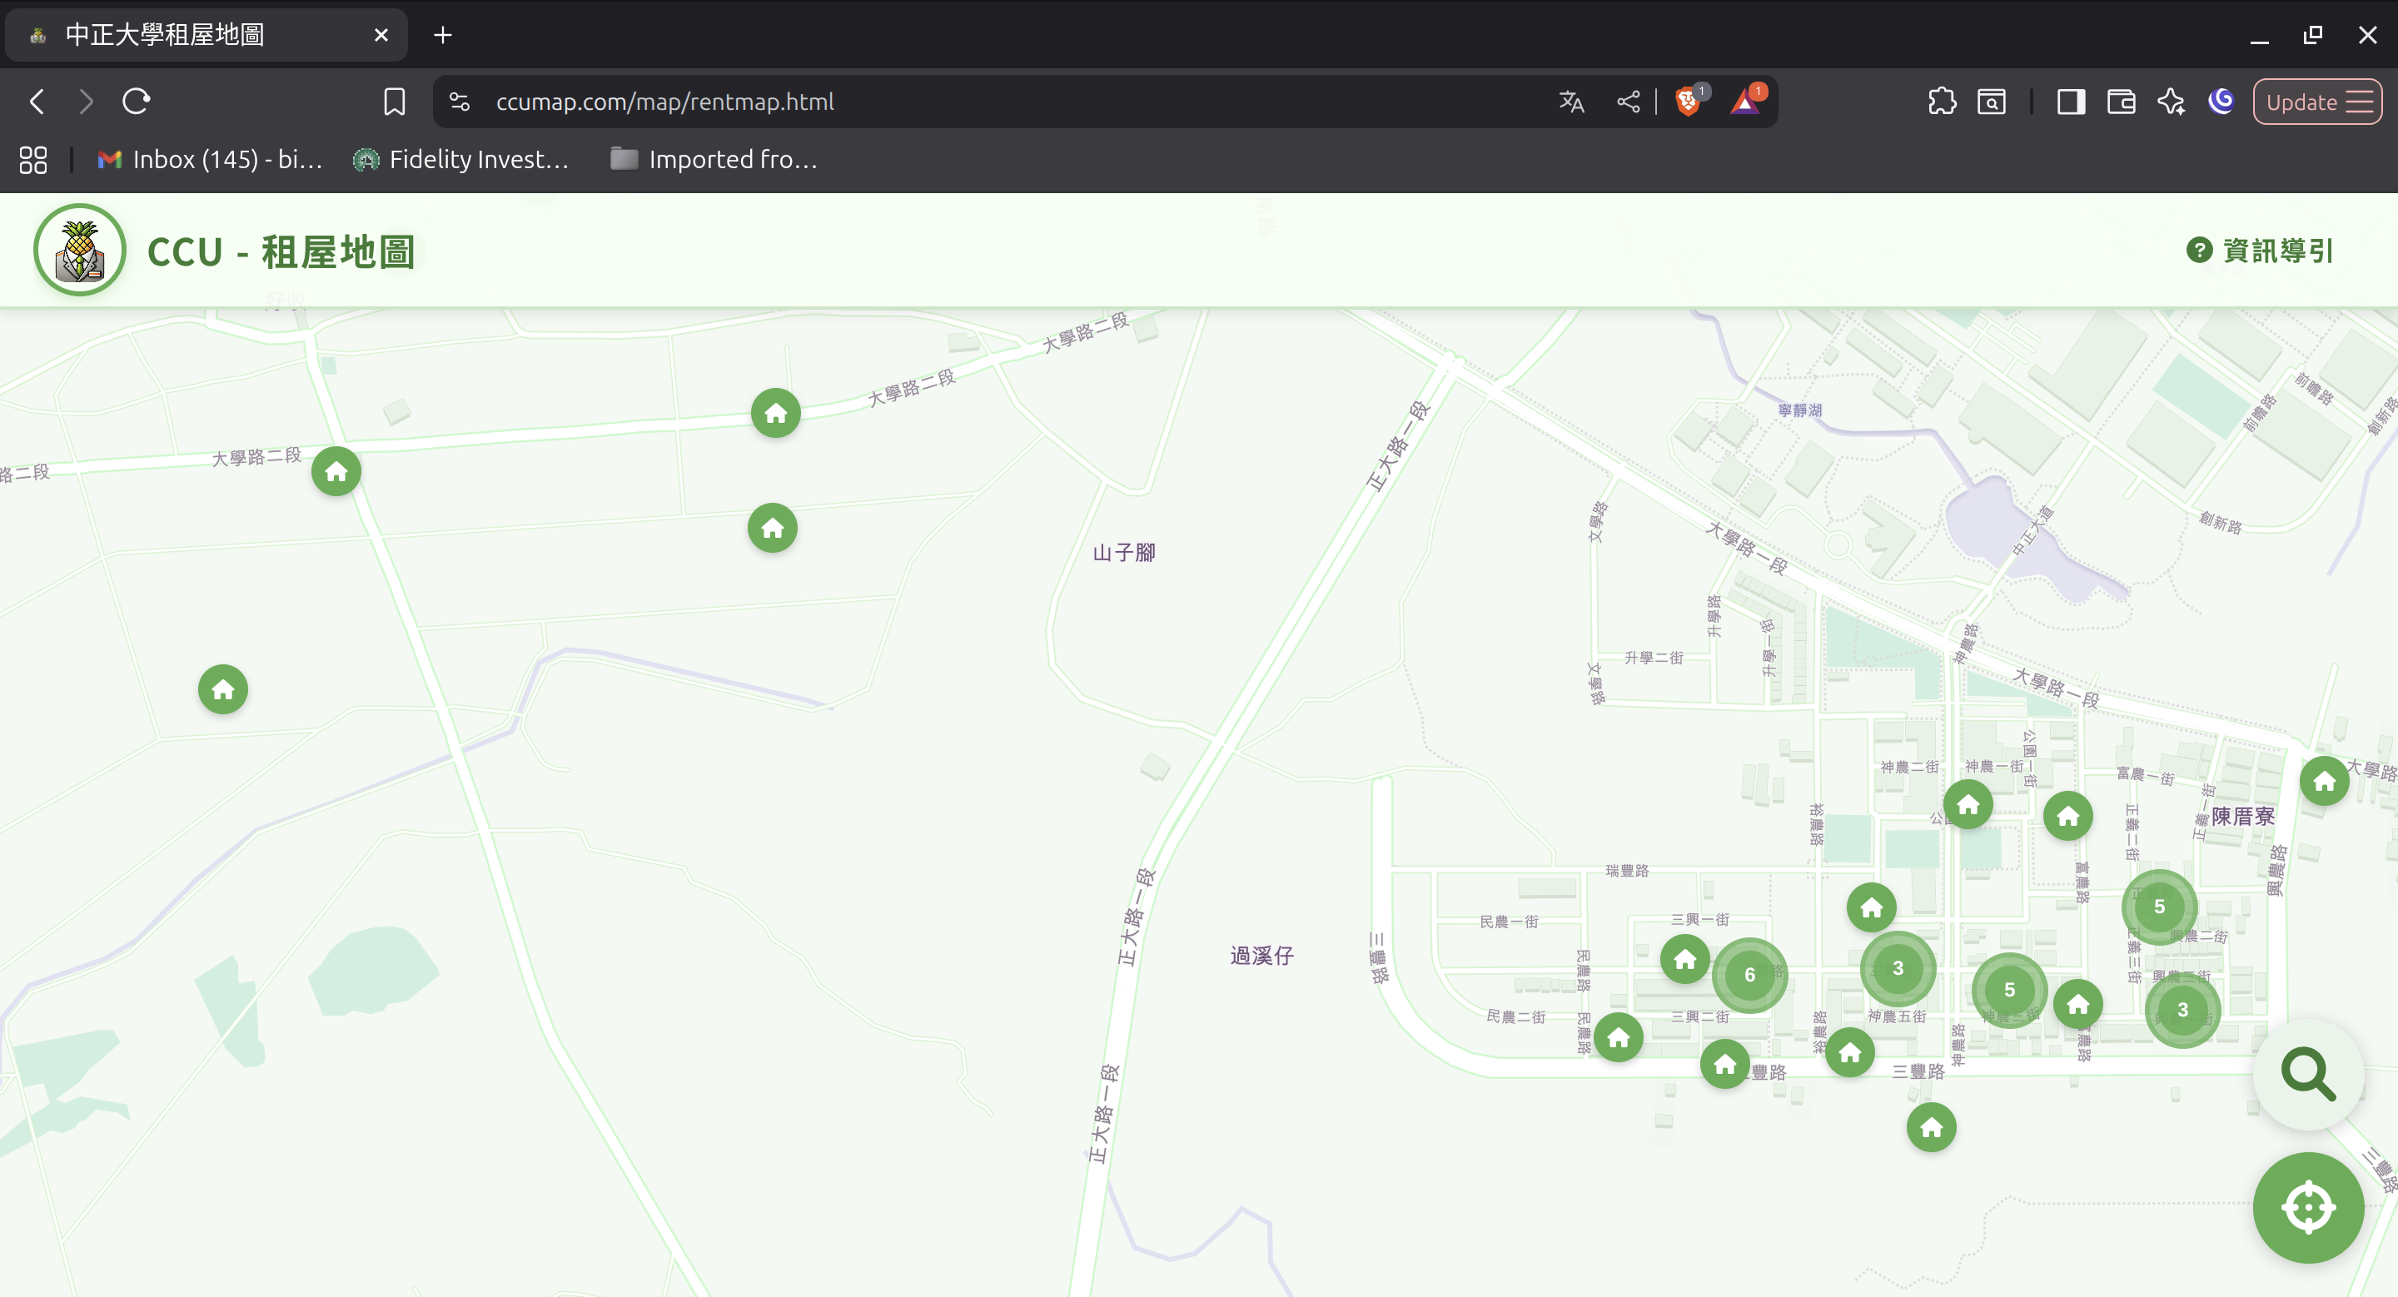Toggle the bookmark flag for this page
The height and width of the screenshot is (1297, 2398).
(x=394, y=102)
